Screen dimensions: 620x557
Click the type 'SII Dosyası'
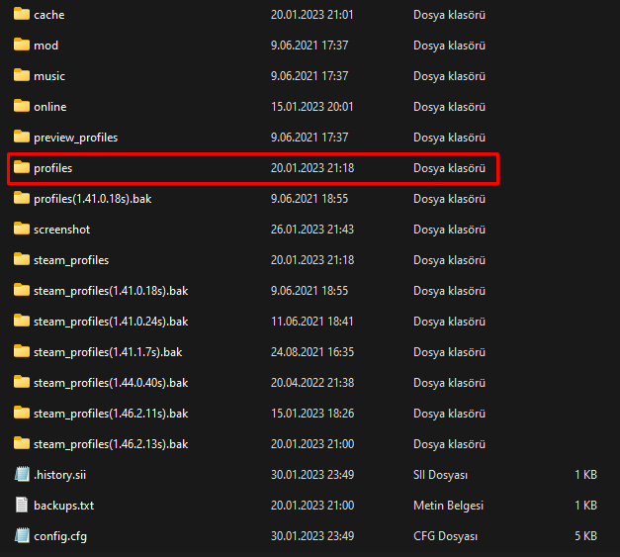pyautogui.click(x=440, y=475)
